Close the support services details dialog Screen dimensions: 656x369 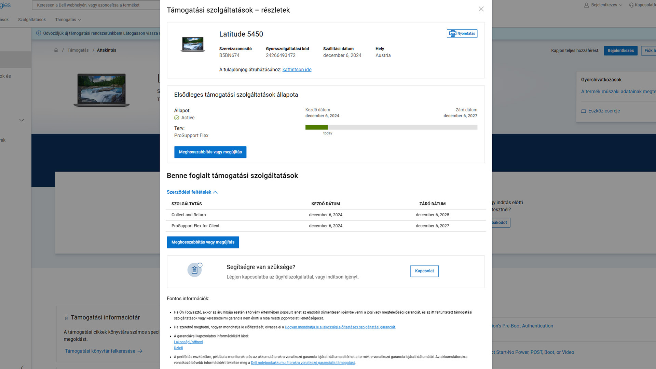(481, 9)
